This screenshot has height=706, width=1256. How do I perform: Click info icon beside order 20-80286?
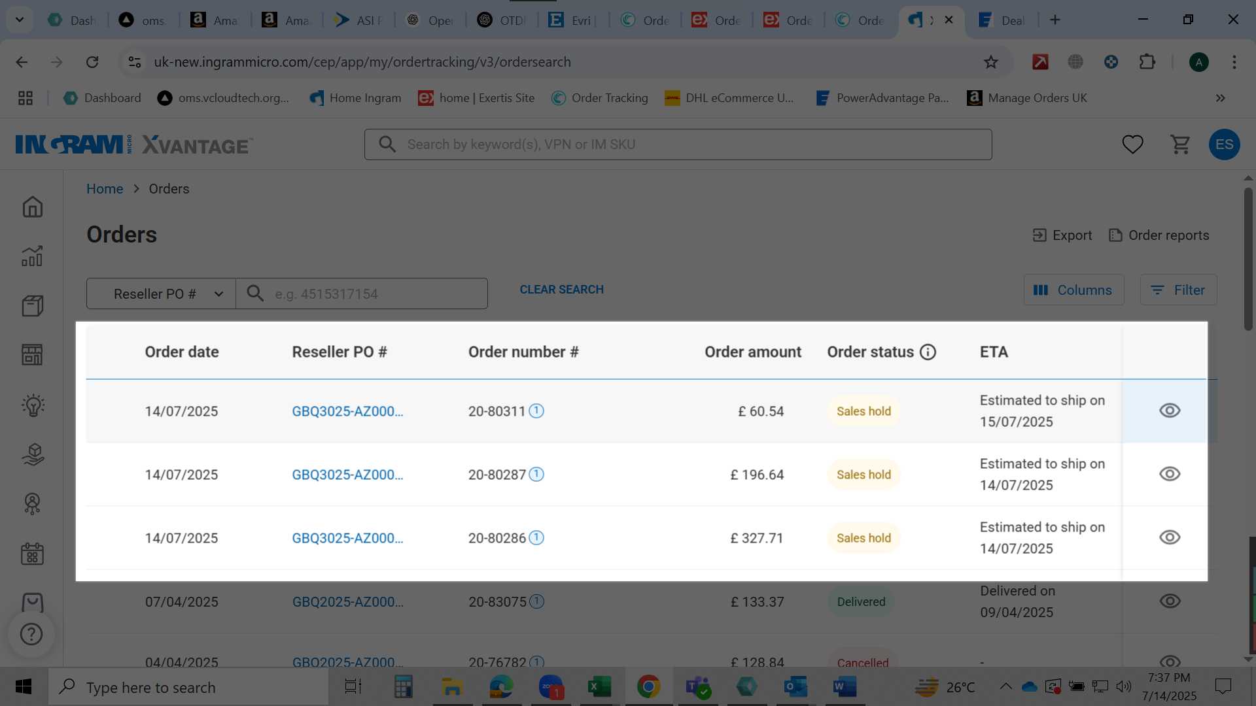[x=536, y=538]
